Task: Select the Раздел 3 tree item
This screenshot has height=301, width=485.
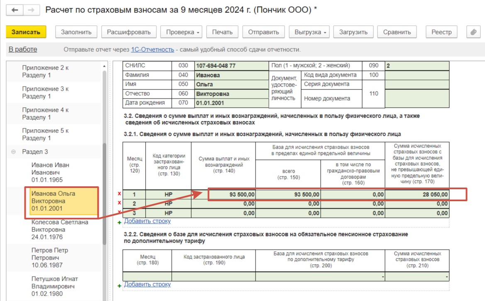Action: pyautogui.click(x=35, y=152)
